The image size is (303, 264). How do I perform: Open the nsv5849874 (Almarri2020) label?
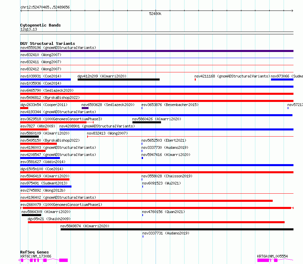click(x=85, y=226)
